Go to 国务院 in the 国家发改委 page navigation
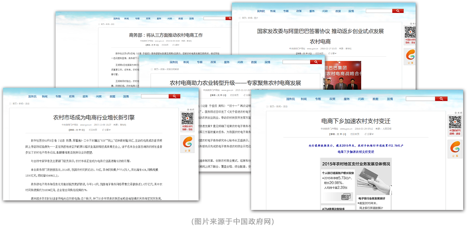This screenshot has width=467, height=226. point(261,11)
